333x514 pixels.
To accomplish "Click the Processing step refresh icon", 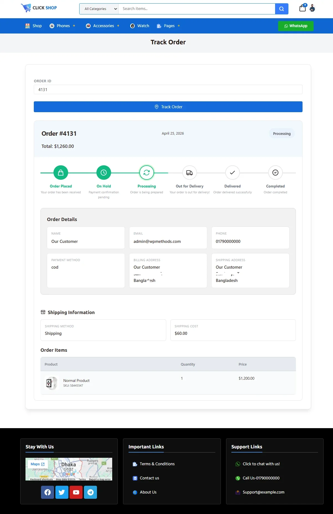I will (147, 173).
